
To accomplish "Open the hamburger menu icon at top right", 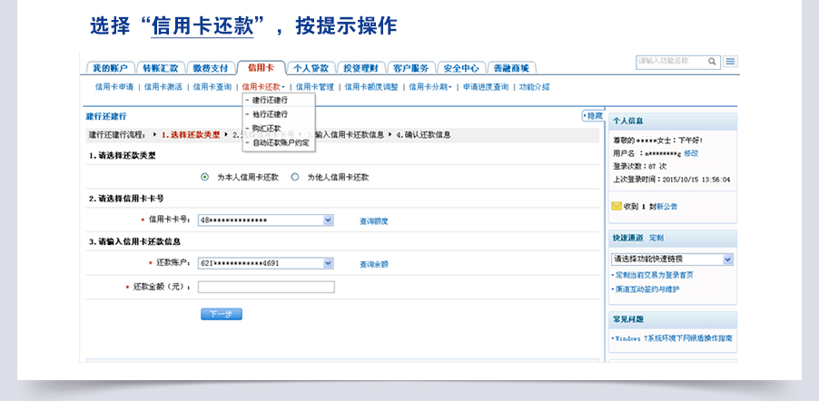I will [x=730, y=62].
